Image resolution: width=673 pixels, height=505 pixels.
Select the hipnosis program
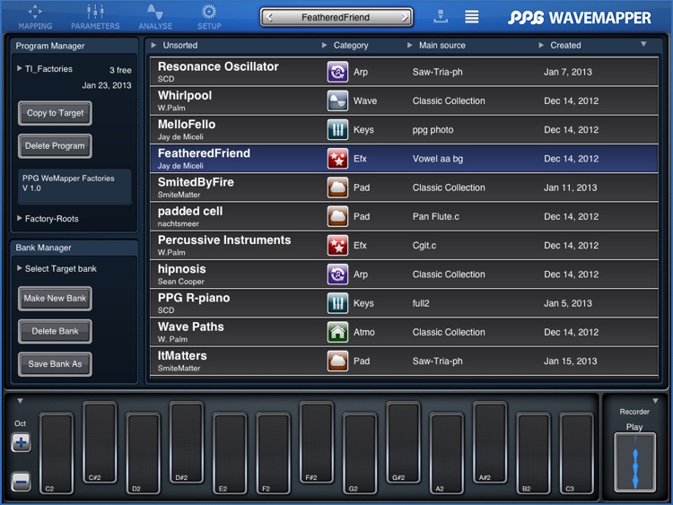pyautogui.click(x=404, y=274)
